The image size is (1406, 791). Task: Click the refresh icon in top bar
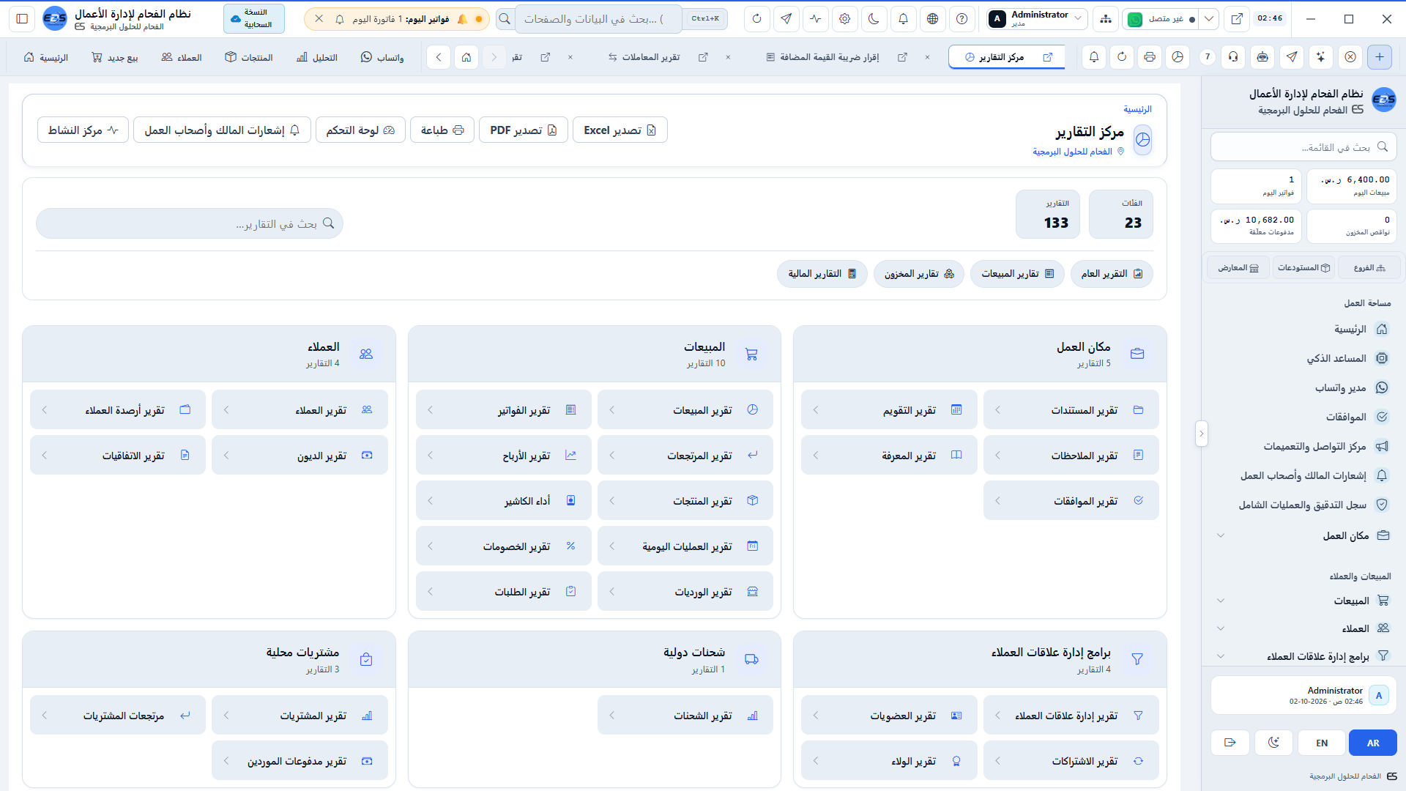757,19
